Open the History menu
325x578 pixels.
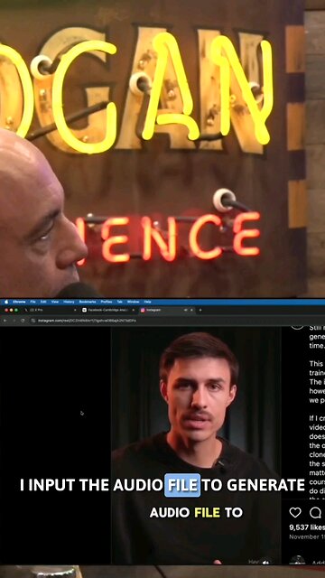pyautogui.click(x=69, y=302)
